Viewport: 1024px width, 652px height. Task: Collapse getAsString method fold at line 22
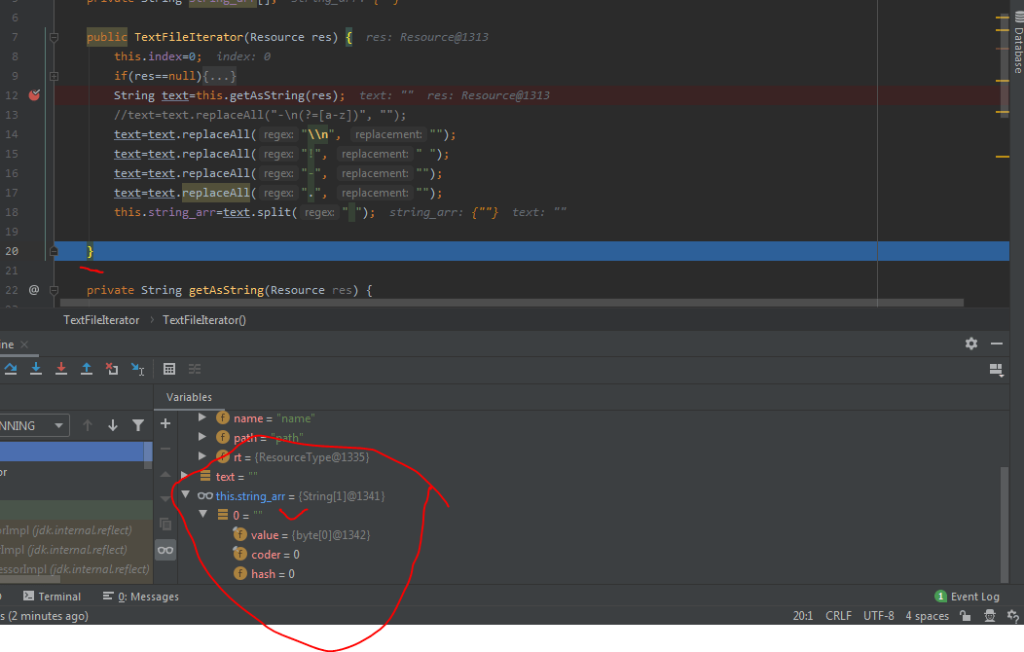click(x=55, y=290)
